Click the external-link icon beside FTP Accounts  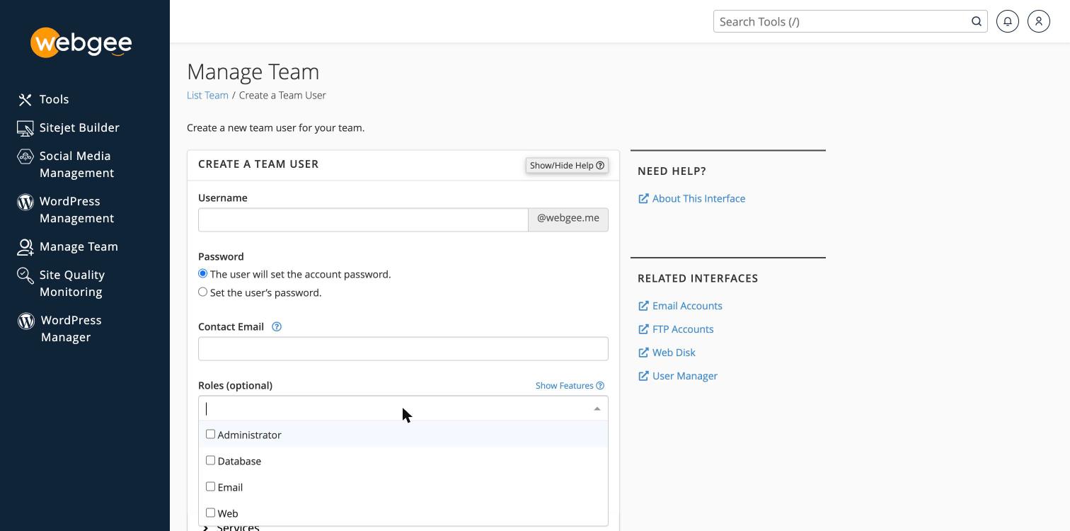pyautogui.click(x=643, y=329)
